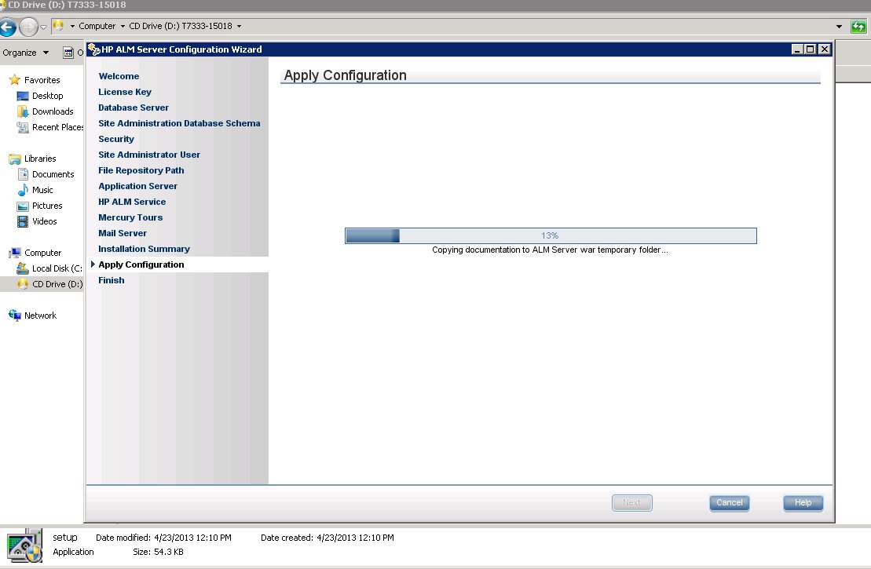Expand the CD Drive breadcrumb dropdown arrow
This screenshot has height=569, width=871.
coord(239,26)
